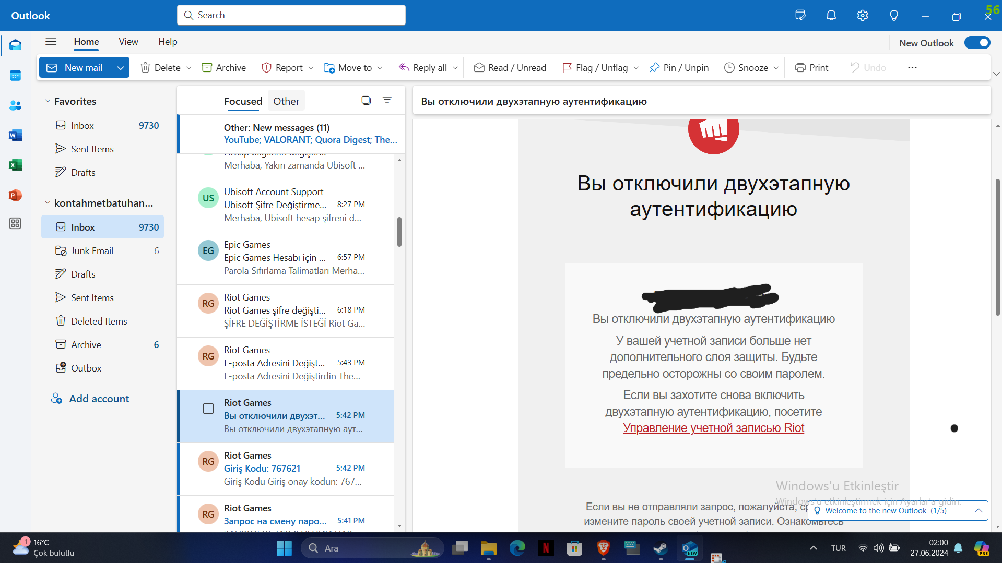Launch PowerPoint from the left rail
This screenshot has width=1002, height=563.
pyautogui.click(x=15, y=195)
